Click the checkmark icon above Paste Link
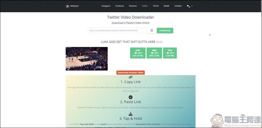This screenshot has height=128, width=262. point(131,97)
